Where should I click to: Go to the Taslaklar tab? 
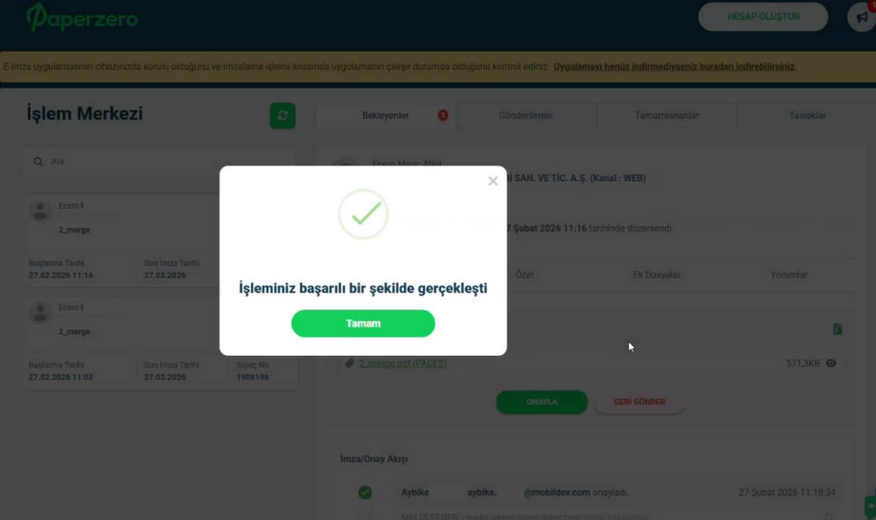pyautogui.click(x=807, y=115)
